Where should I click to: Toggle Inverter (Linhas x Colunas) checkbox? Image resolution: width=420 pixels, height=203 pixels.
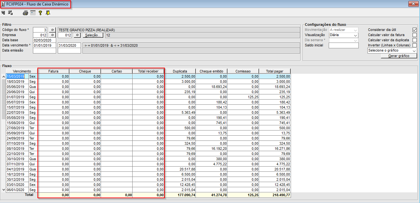[x=415, y=45]
